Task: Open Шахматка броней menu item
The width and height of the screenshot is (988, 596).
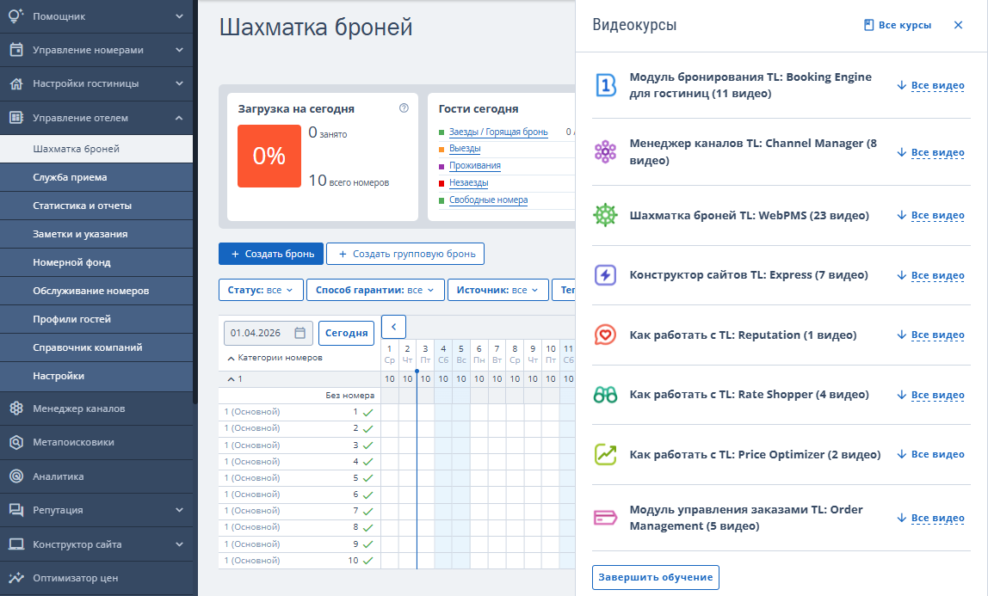Action: coord(96,149)
